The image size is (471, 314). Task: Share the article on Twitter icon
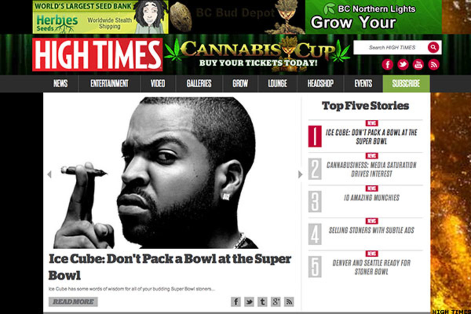249,301
